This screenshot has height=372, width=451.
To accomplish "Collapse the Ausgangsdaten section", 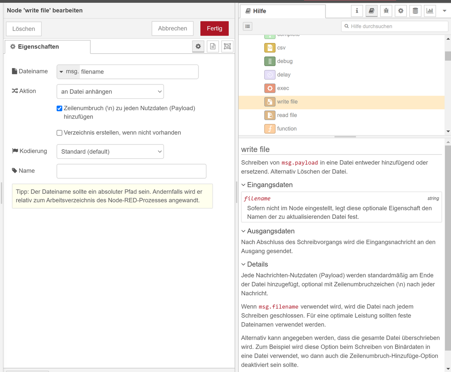I will click(244, 231).
